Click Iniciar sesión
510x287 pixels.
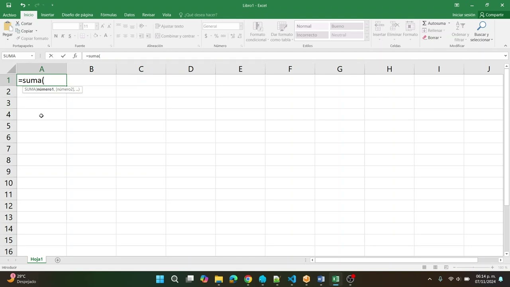click(464, 15)
